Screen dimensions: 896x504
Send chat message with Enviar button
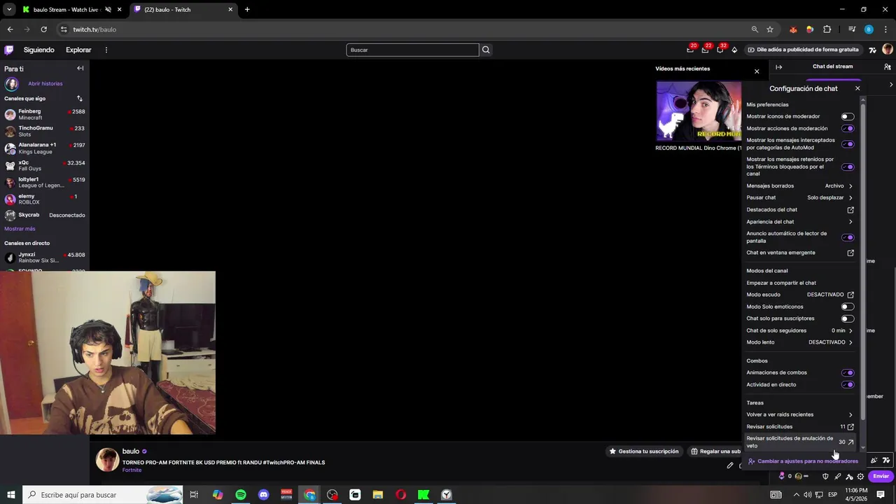pyautogui.click(x=881, y=477)
